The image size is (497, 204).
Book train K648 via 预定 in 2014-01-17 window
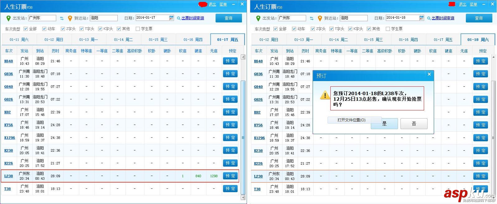point(230,61)
